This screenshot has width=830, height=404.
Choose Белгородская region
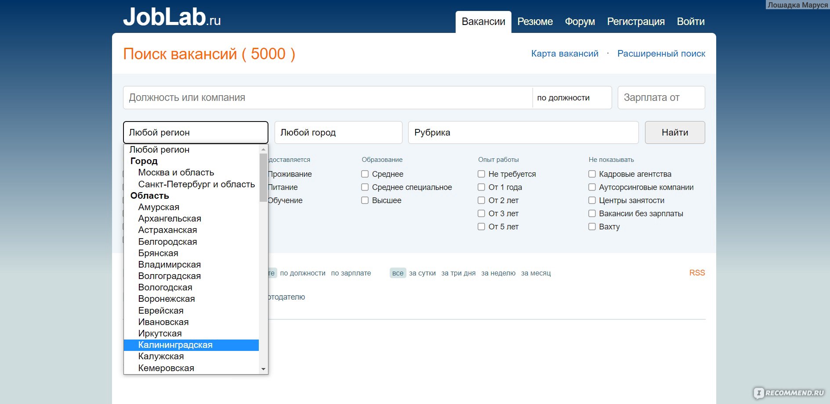point(192,242)
